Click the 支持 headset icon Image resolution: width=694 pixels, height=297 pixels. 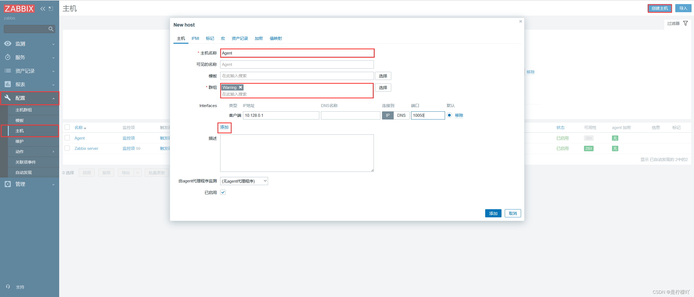[x=8, y=287]
